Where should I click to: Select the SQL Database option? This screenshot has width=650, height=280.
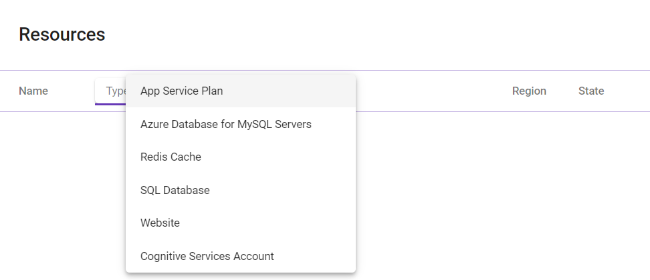click(175, 190)
